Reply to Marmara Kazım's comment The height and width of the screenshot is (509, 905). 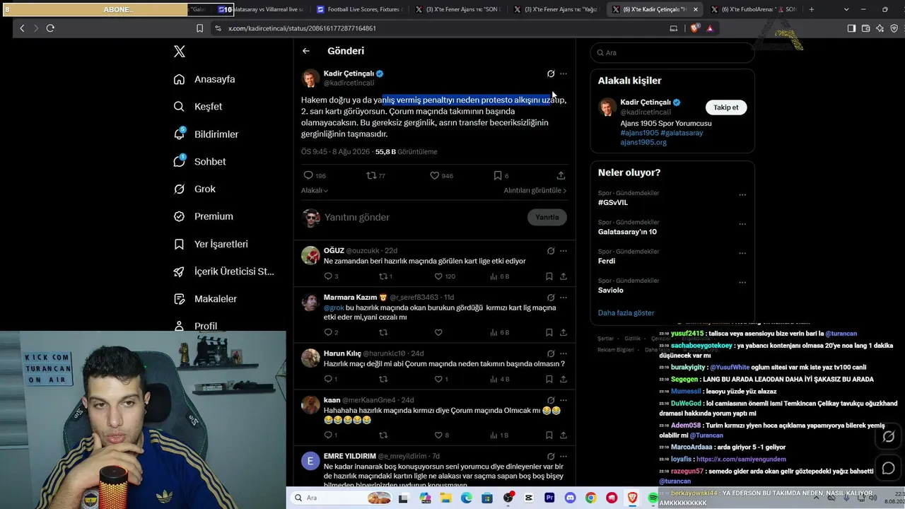pos(327,332)
